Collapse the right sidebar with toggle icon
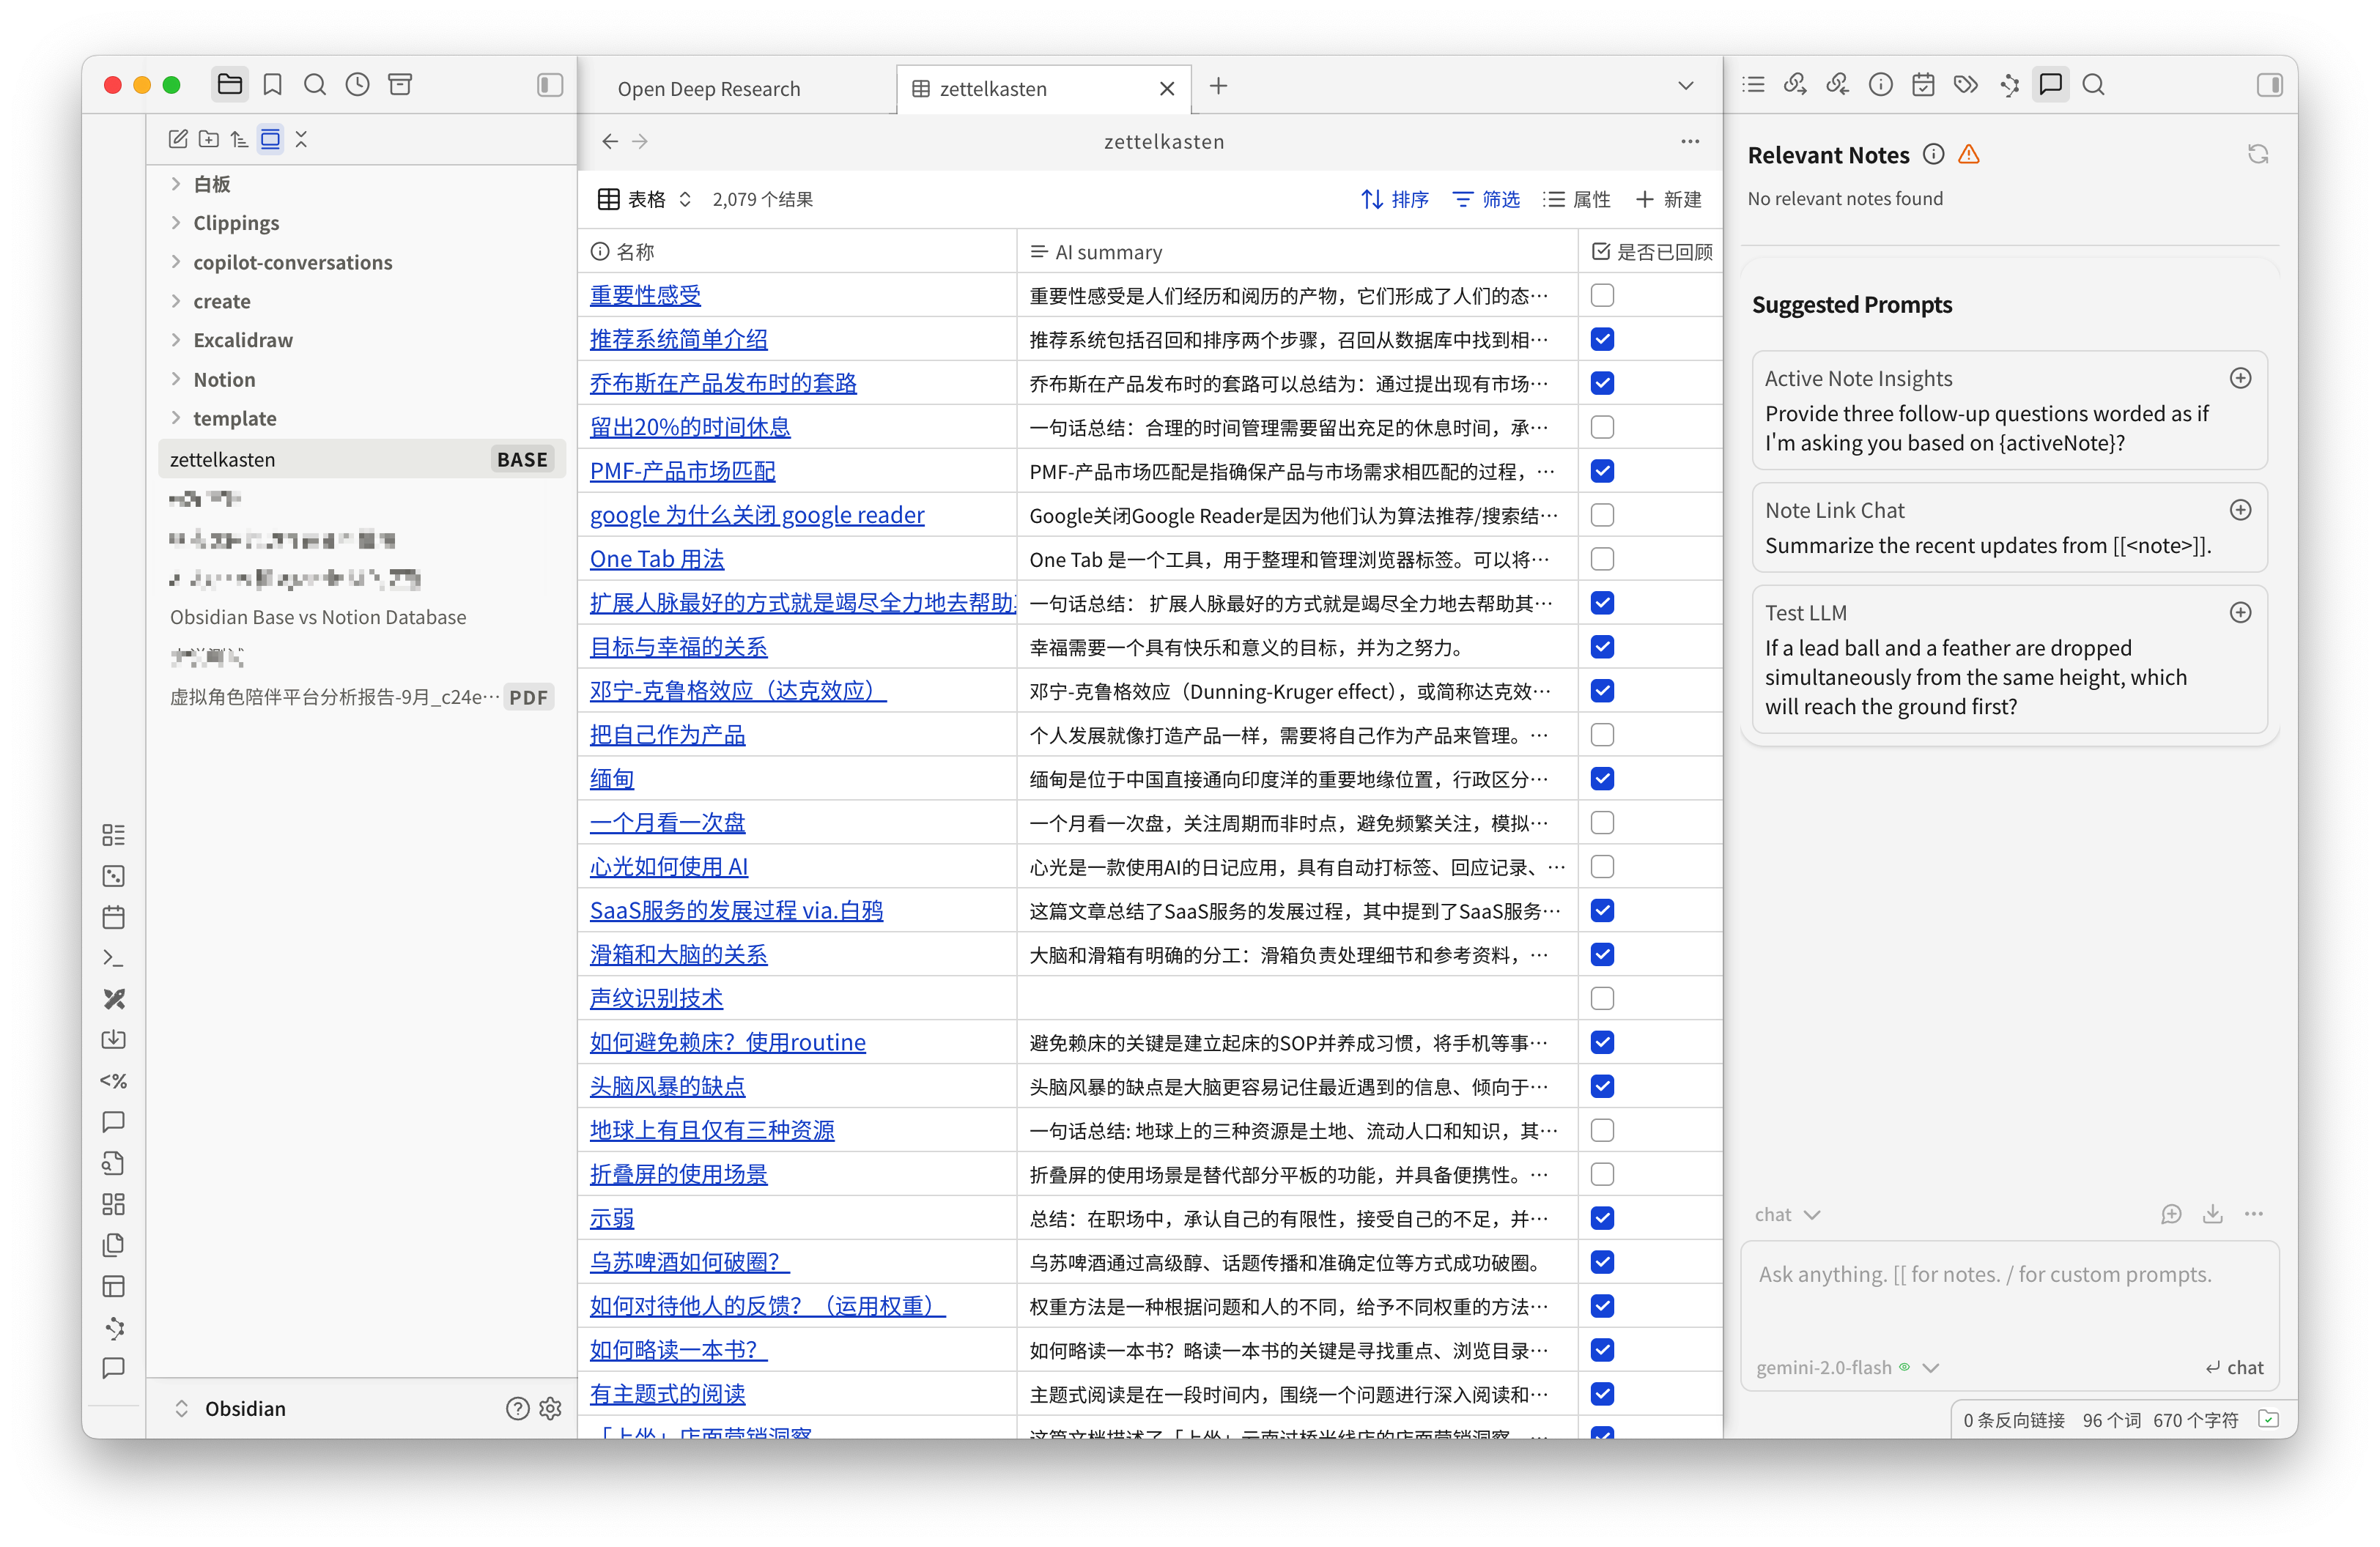This screenshot has width=2380, height=1547. [x=2269, y=85]
